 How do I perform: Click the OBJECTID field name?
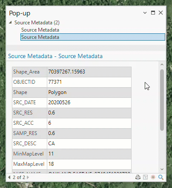pyautogui.click(x=24, y=82)
